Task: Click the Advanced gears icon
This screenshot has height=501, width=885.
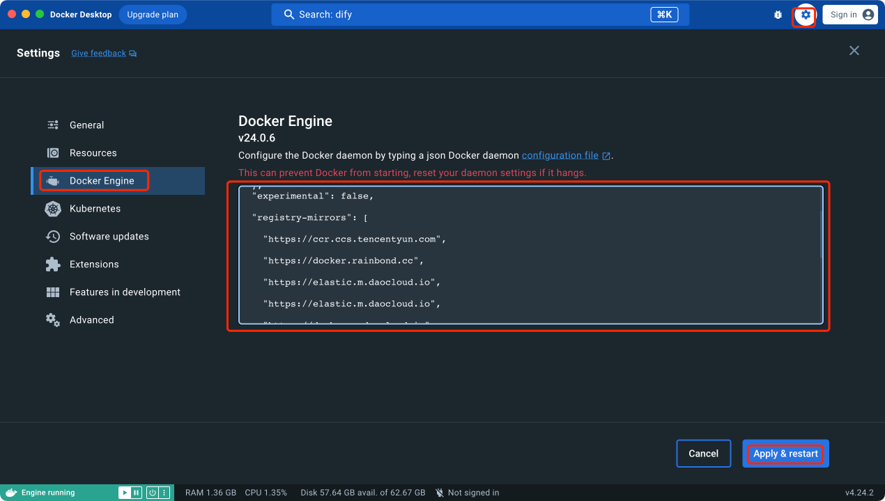Action: click(53, 320)
